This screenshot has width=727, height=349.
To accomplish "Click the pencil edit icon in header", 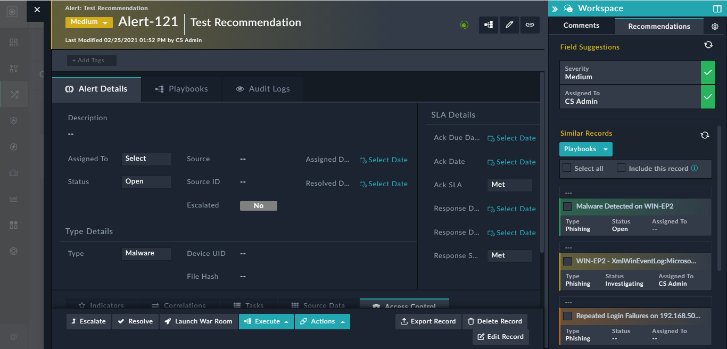I will 509,24.
